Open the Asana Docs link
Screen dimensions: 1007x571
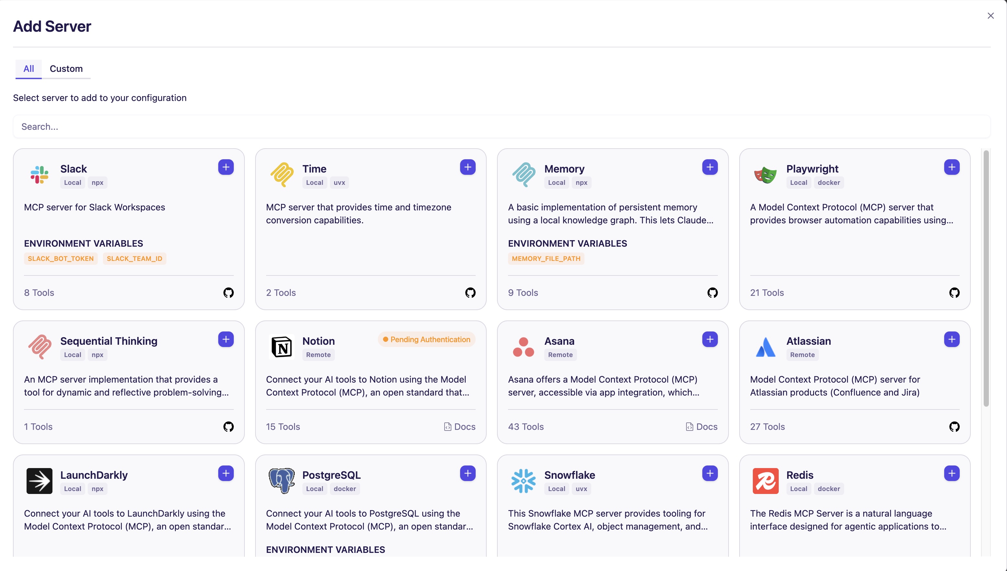point(701,426)
